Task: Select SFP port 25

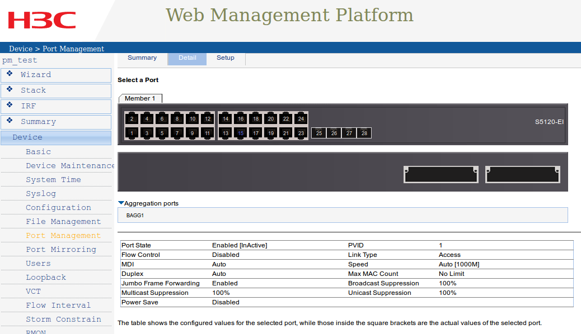Action: pyautogui.click(x=319, y=133)
